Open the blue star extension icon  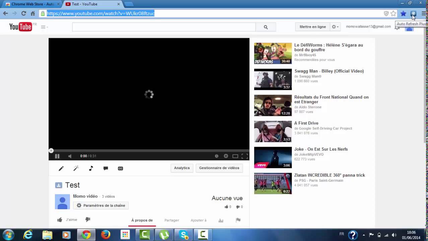click(403, 13)
